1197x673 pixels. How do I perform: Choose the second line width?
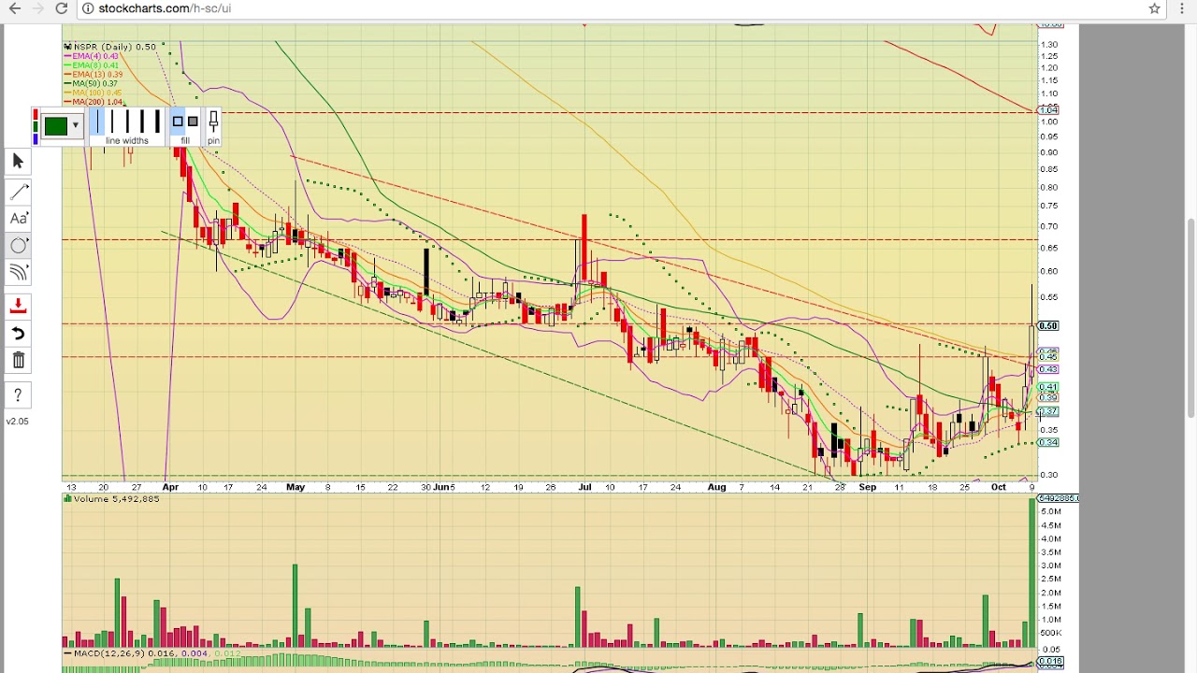pyautogui.click(x=111, y=122)
